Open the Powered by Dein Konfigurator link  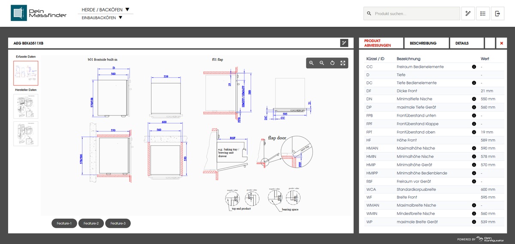pyautogui.click(x=481, y=239)
